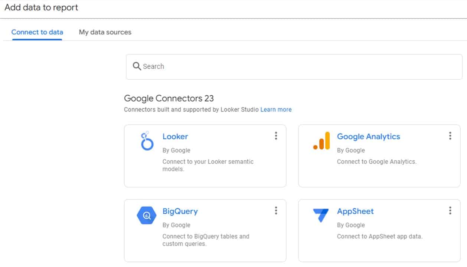Click "Connect to AppSheet app data." description
This screenshot has width=467, height=267.
(x=380, y=236)
